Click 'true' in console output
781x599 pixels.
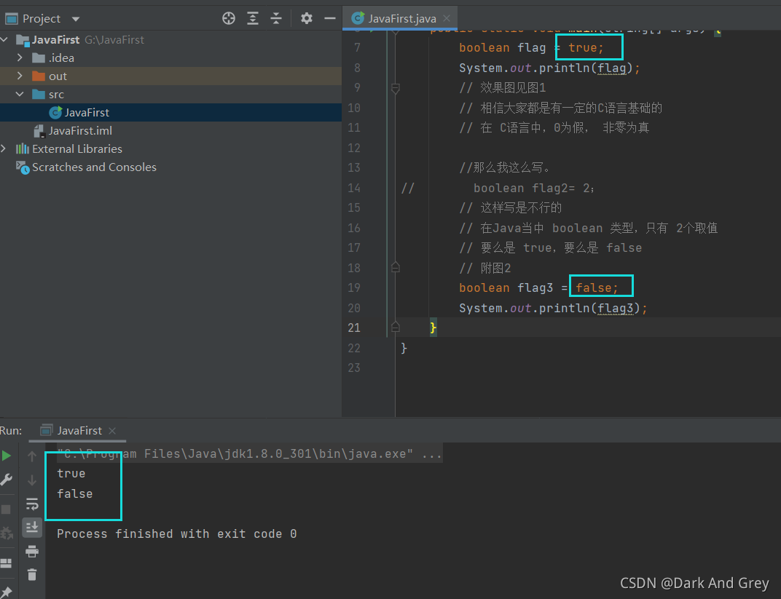click(71, 474)
